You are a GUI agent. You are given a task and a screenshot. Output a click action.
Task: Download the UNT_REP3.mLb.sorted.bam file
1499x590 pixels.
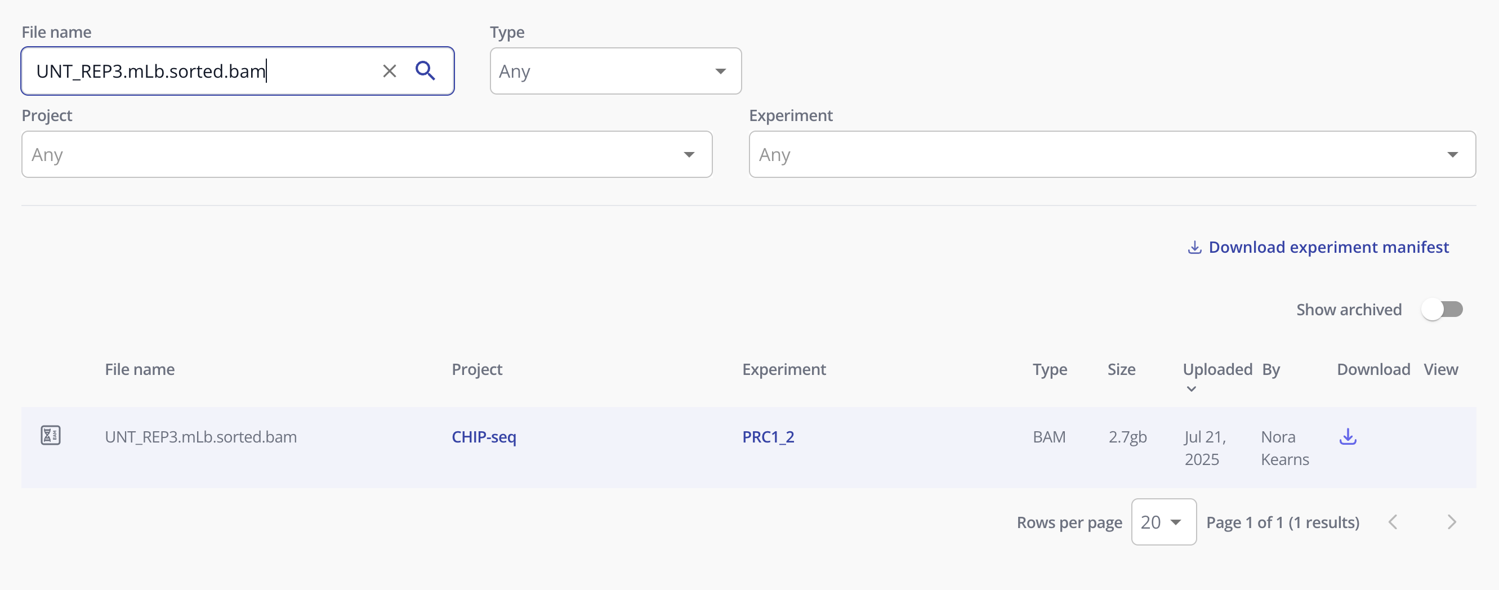point(1347,436)
